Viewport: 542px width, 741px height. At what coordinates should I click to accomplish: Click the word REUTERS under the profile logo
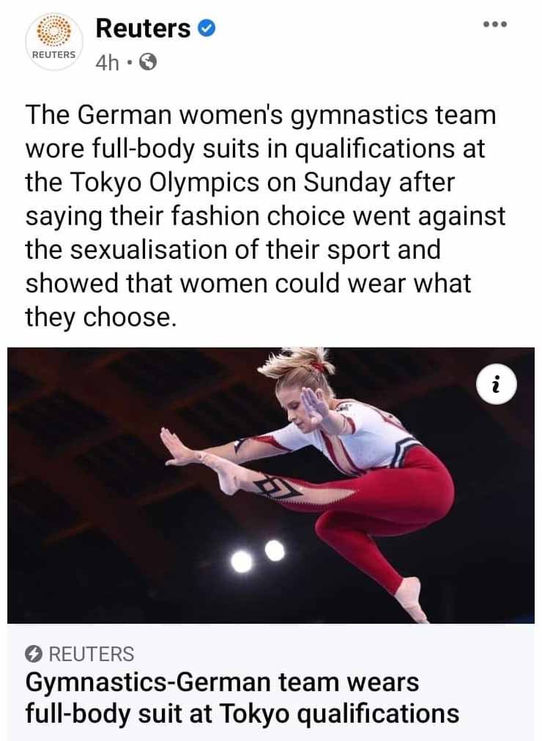53,54
